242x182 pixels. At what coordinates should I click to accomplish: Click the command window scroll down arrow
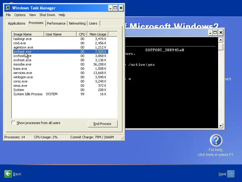tap(221, 126)
